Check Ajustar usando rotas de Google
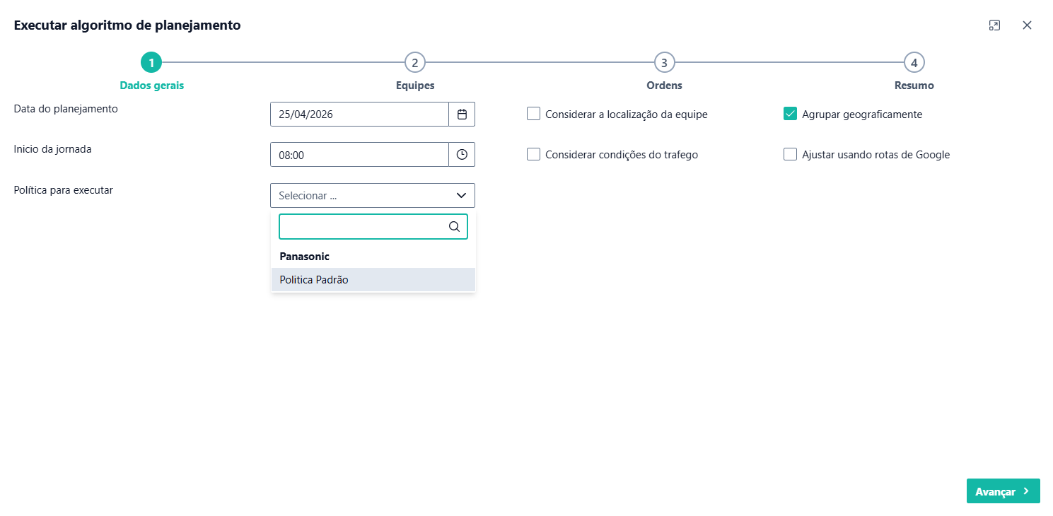Image resolution: width=1053 pixels, height=516 pixels. click(x=791, y=154)
